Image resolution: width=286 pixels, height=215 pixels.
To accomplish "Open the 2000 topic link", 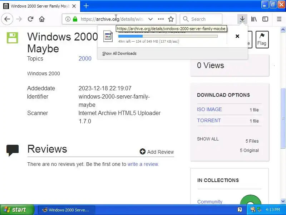I will coord(85,58).
